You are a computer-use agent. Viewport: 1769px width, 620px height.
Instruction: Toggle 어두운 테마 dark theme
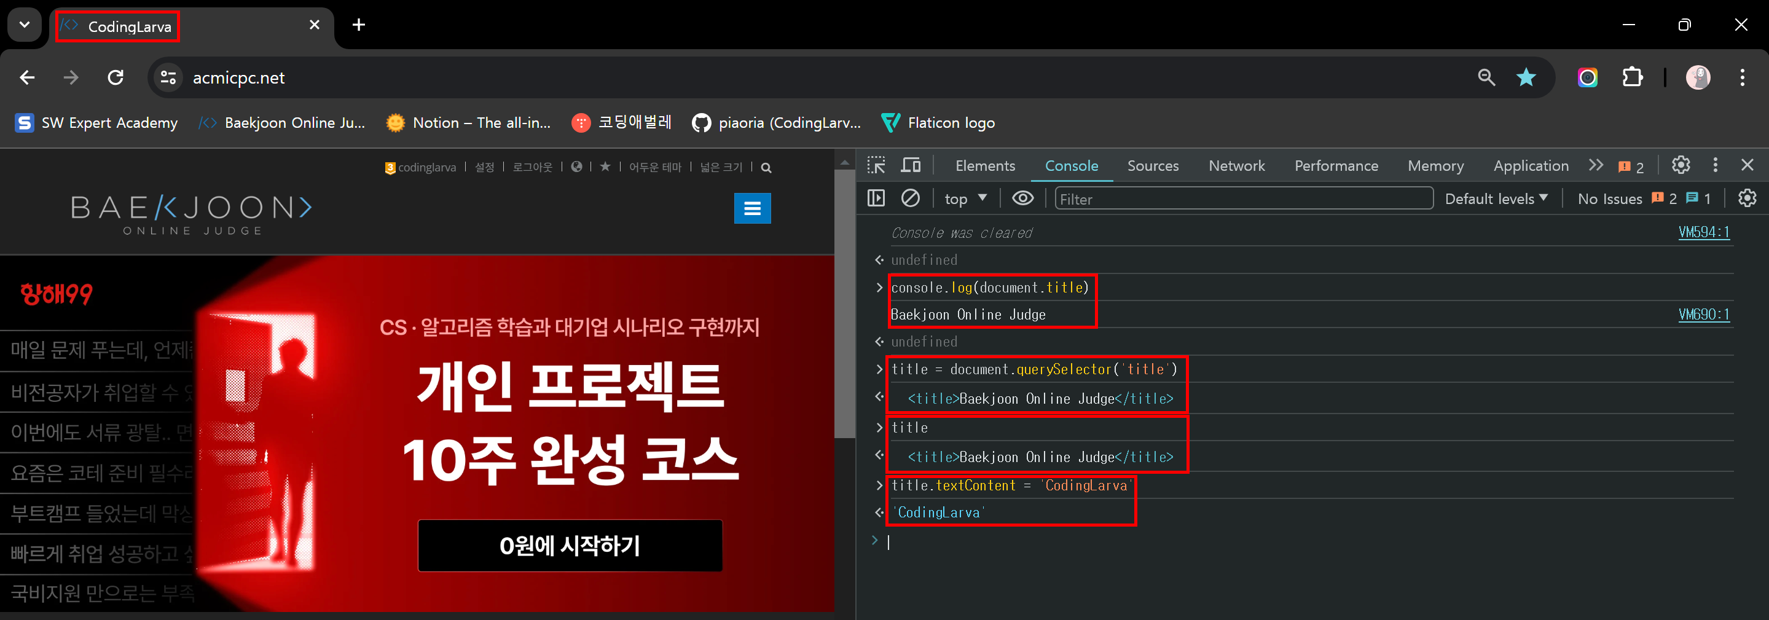click(655, 168)
